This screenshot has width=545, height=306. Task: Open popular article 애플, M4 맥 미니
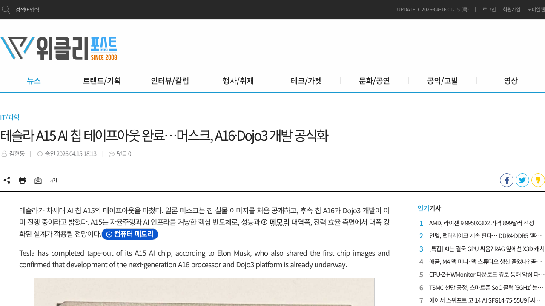click(485, 262)
